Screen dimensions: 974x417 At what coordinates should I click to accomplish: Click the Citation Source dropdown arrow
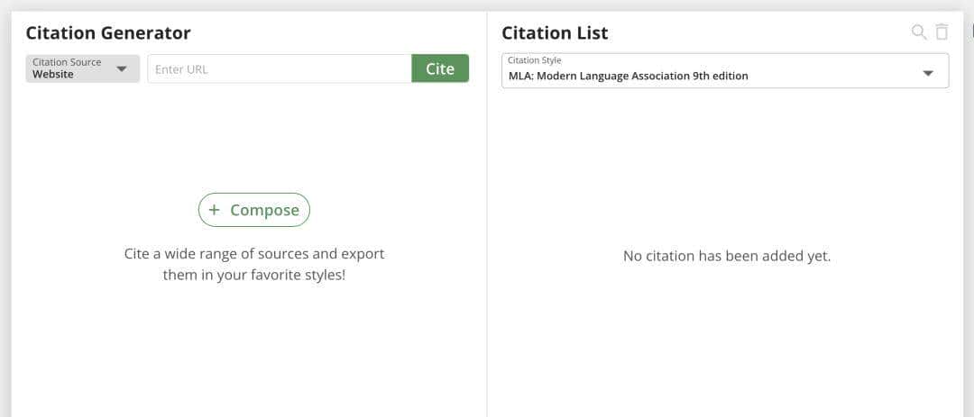(122, 68)
